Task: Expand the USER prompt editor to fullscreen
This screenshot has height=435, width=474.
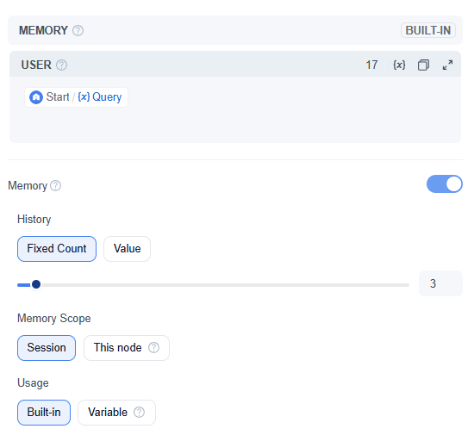Action: click(x=447, y=65)
